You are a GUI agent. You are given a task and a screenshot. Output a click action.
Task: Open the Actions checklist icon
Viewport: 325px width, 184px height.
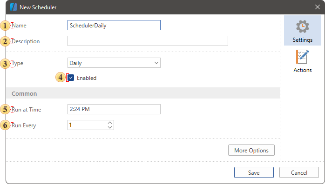(302, 57)
